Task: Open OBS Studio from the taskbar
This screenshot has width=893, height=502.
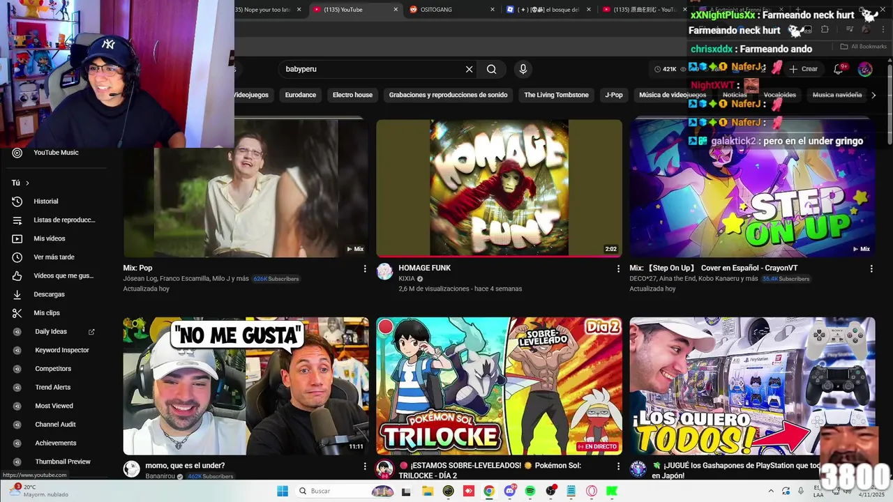Action: point(550,491)
